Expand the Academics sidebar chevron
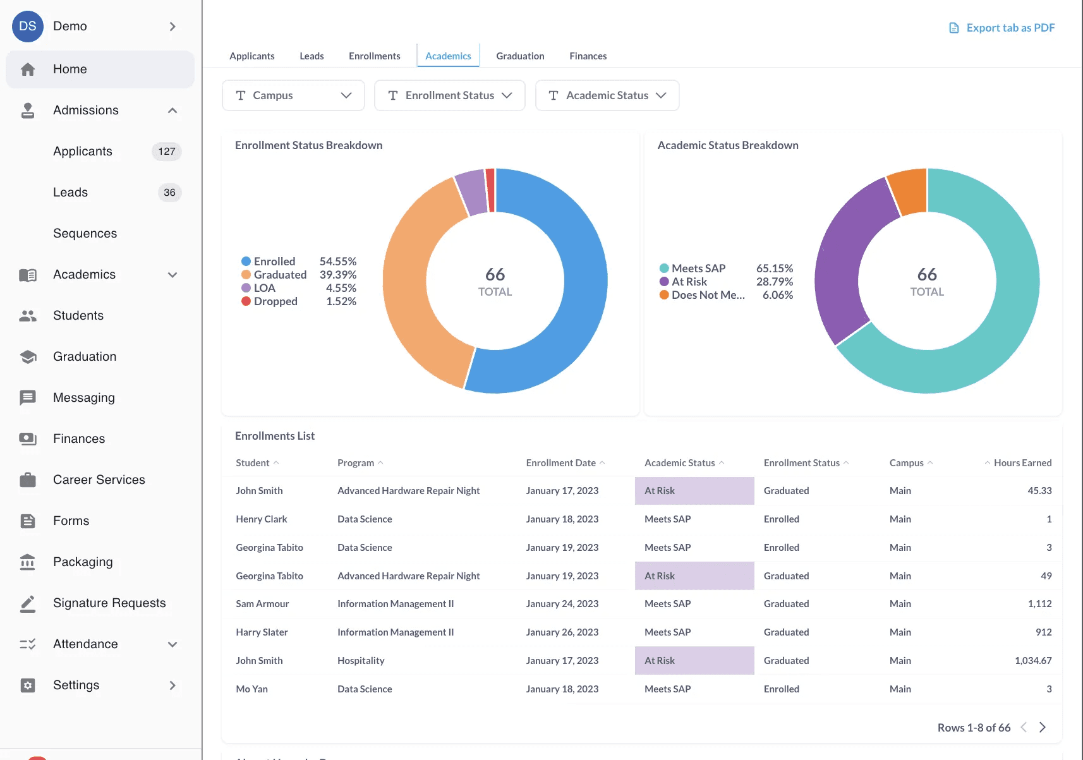Image resolution: width=1083 pixels, height=760 pixels. tap(172, 275)
